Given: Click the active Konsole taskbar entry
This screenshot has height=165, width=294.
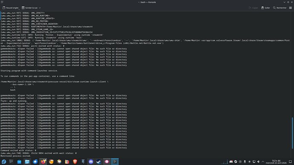Looking at the screenshot, I should tap(115, 162).
